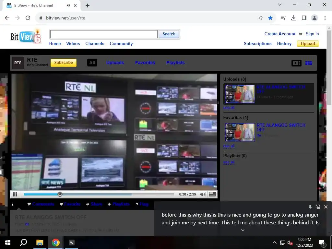This screenshot has width=332, height=249.
Task: Click the share page icon in address bar
Action: click(260, 18)
